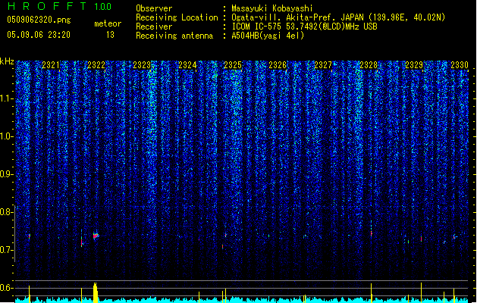Click the 0.6 kHz axis label

6,288
